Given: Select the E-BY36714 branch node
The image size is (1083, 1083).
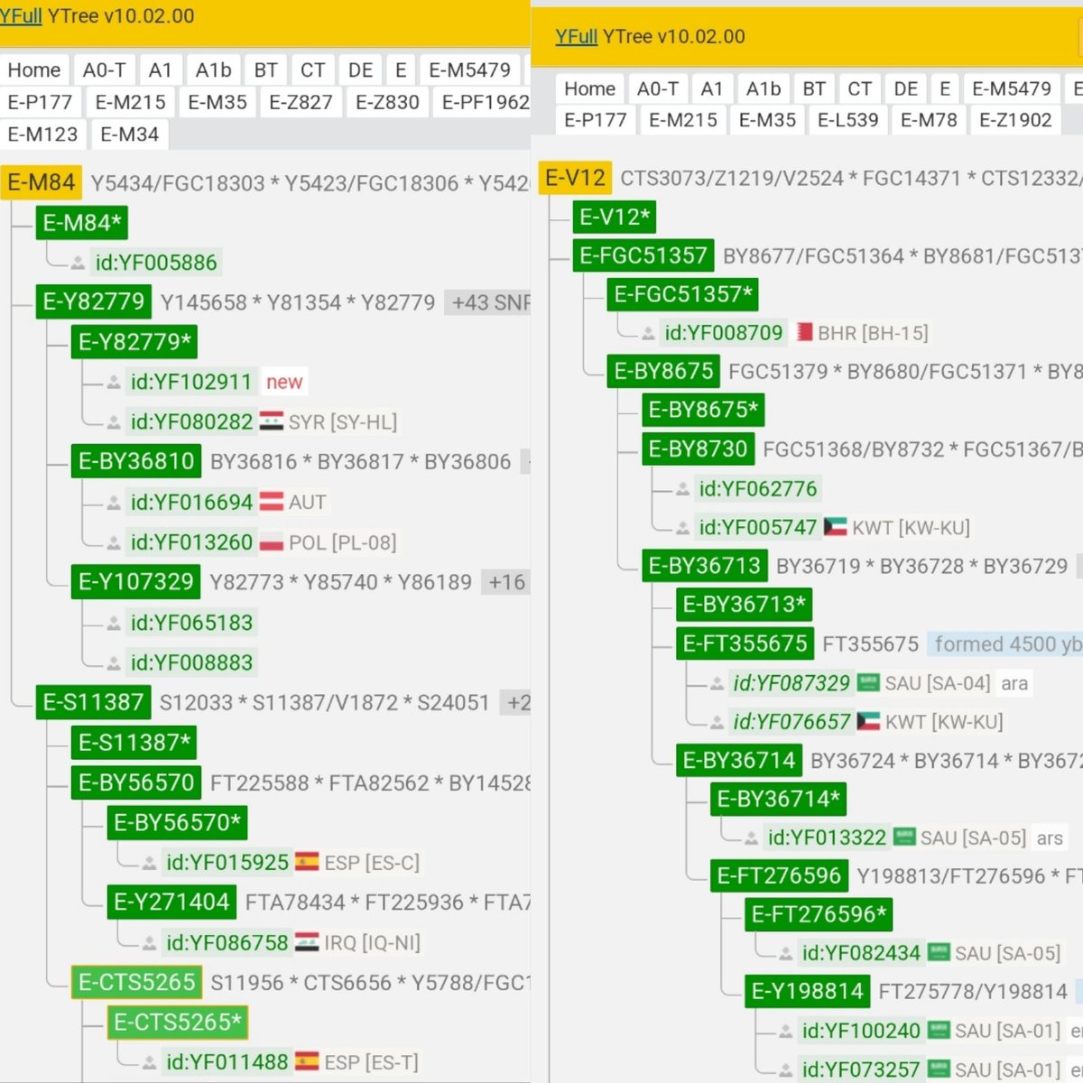Looking at the screenshot, I should (x=738, y=760).
